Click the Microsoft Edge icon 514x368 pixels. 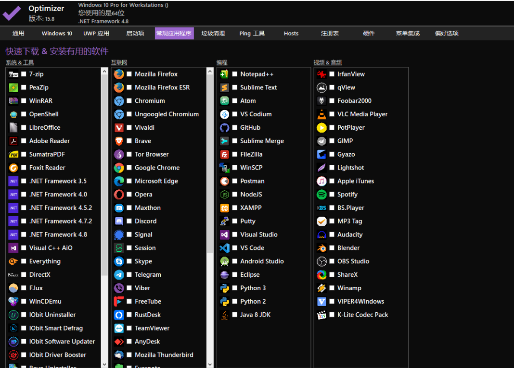(x=119, y=181)
